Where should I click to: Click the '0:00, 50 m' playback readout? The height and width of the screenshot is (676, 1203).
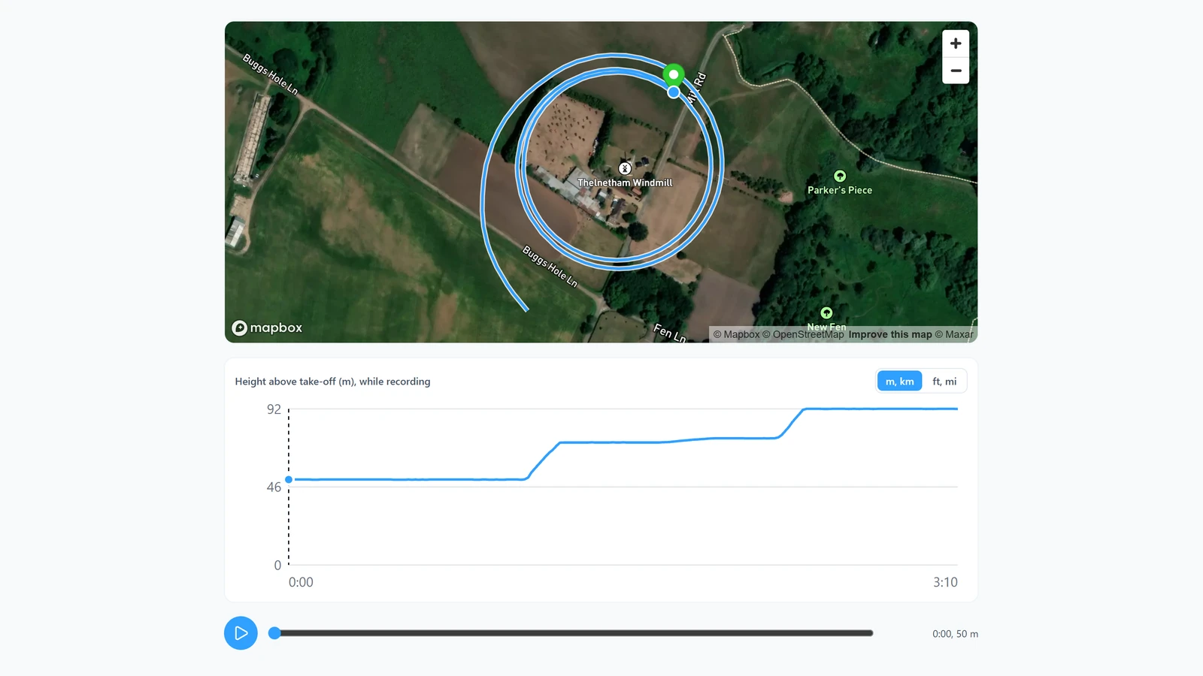(955, 634)
